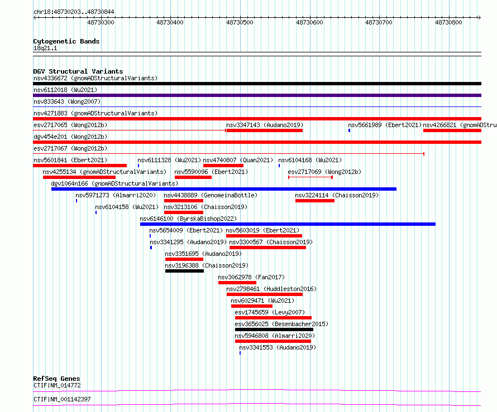This screenshot has width=497, height=412.
Task: Click esv3656025 (Besenbacher2015) label
Action: pyautogui.click(x=281, y=324)
